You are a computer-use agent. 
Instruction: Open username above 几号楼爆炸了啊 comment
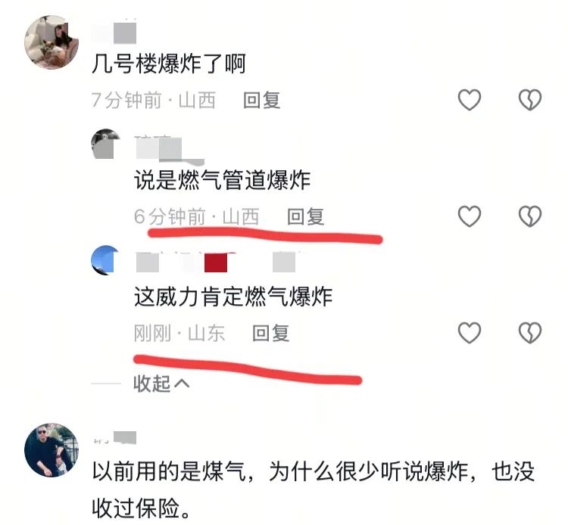pyautogui.click(x=114, y=33)
